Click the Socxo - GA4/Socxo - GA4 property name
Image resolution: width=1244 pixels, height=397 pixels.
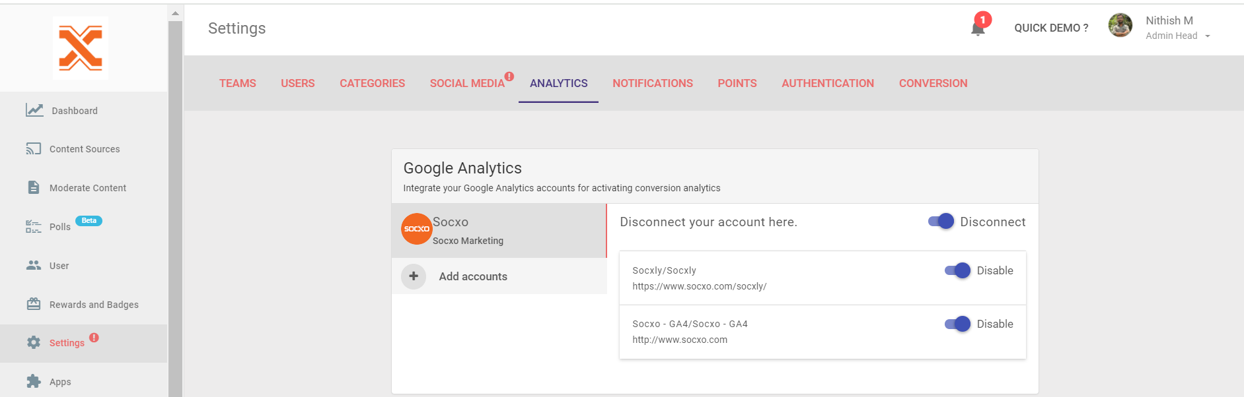690,324
